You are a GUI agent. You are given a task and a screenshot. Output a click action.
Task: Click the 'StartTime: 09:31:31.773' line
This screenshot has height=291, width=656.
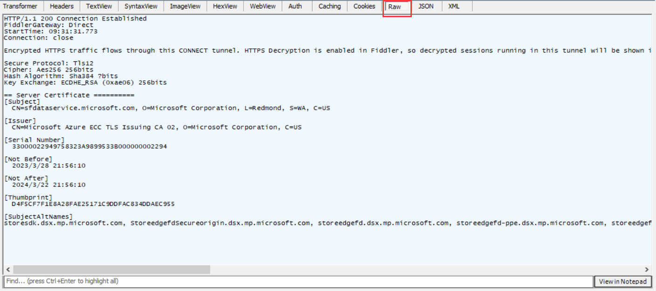[51, 32]
